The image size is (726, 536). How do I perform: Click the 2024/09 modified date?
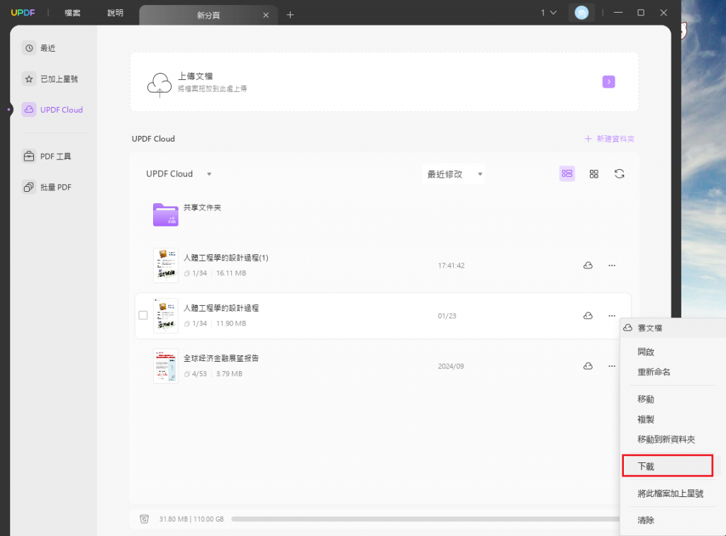point(451,366)
